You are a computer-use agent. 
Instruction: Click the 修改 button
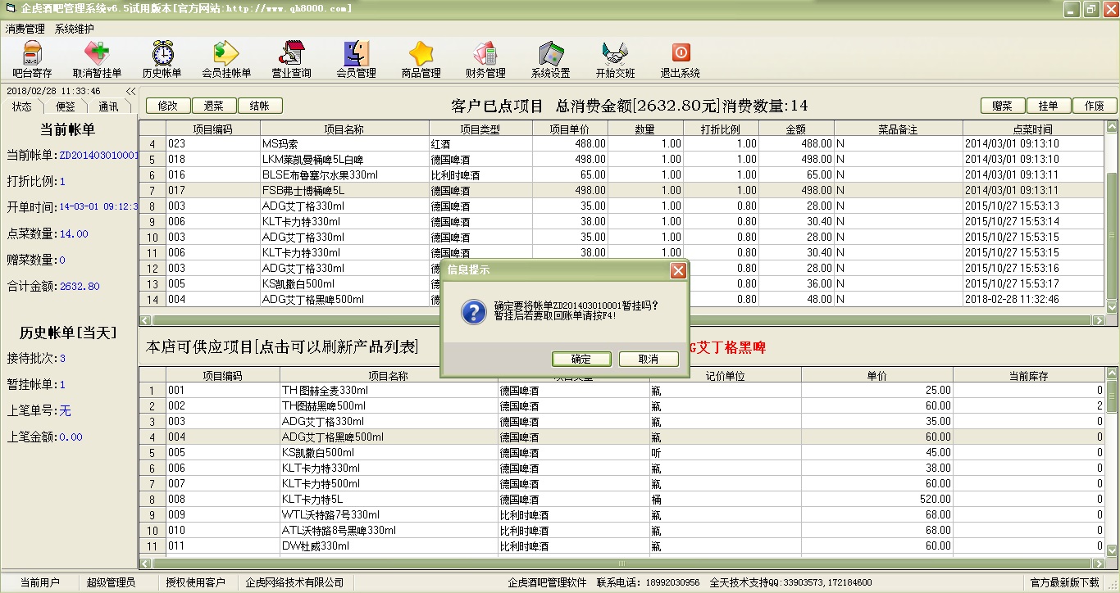[168, 106]
